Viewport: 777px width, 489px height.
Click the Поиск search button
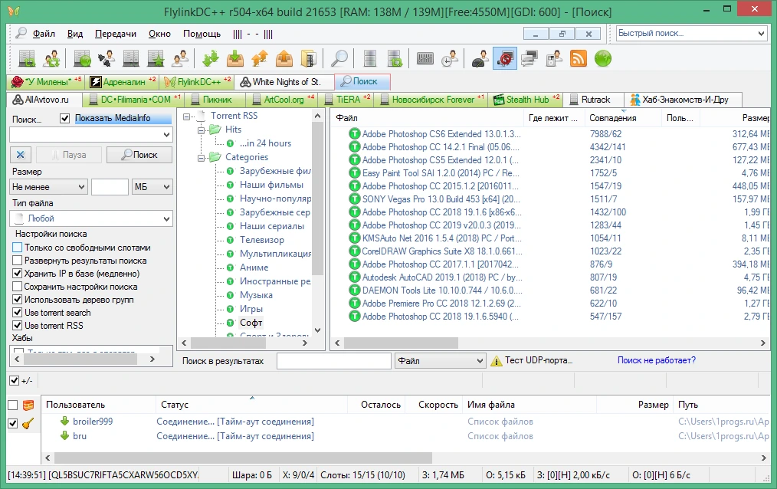point(139,155)
